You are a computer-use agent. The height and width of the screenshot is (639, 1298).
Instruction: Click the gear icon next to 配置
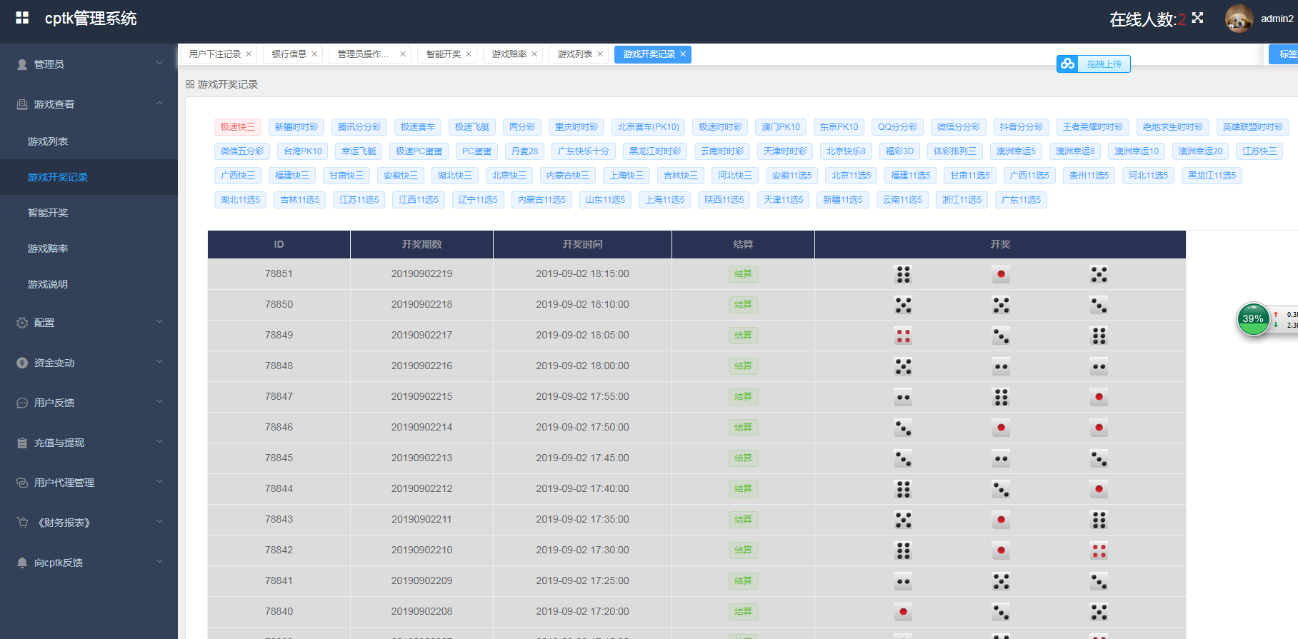point(22,323)
